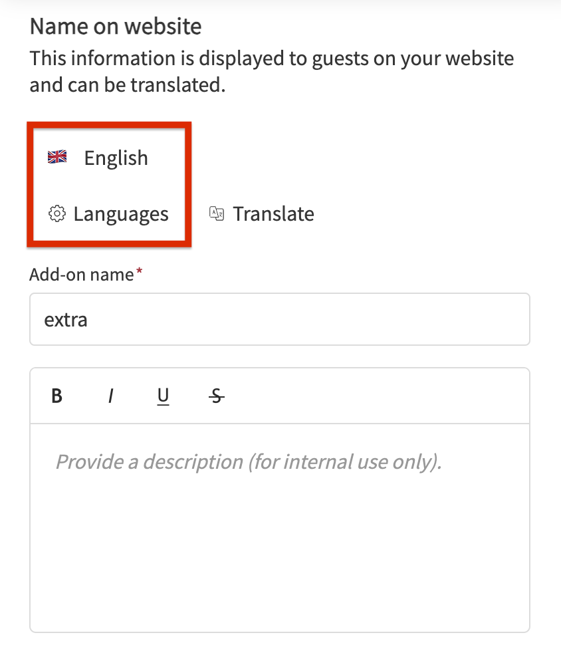Open the Languages settings
Screen dimensions: 561x649
click(120, 214)
